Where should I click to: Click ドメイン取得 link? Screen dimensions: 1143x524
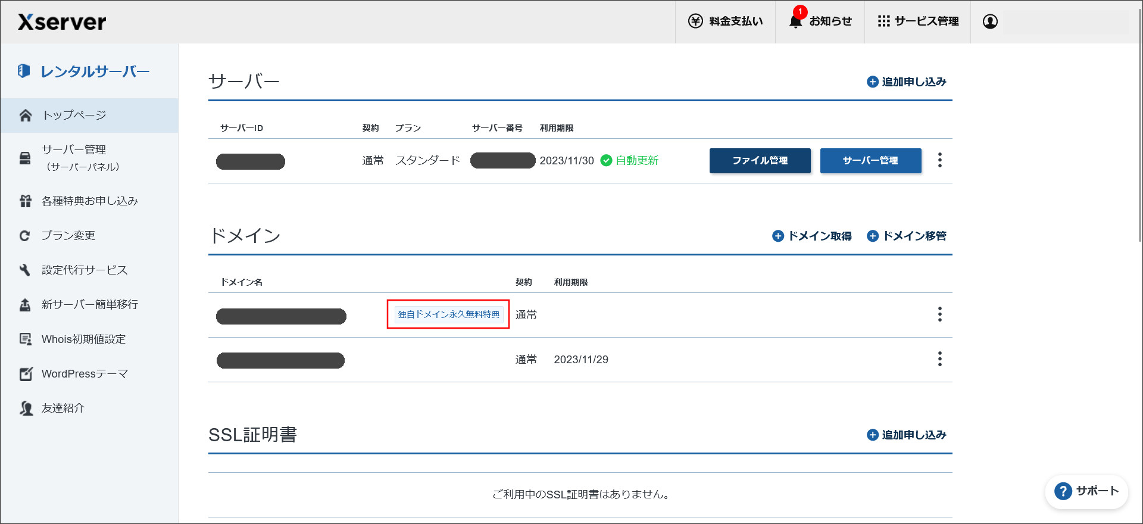tap(812, 236)
